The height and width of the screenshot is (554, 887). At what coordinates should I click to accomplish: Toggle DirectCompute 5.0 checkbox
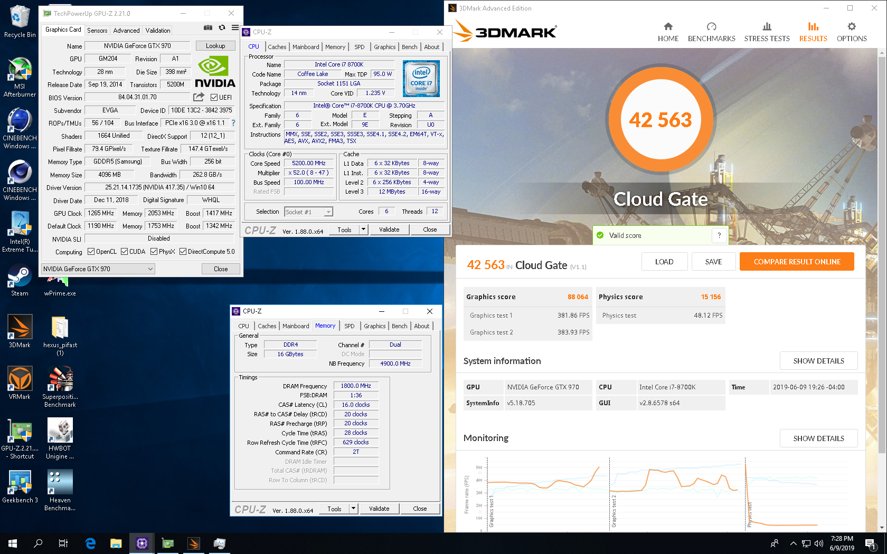183,252
